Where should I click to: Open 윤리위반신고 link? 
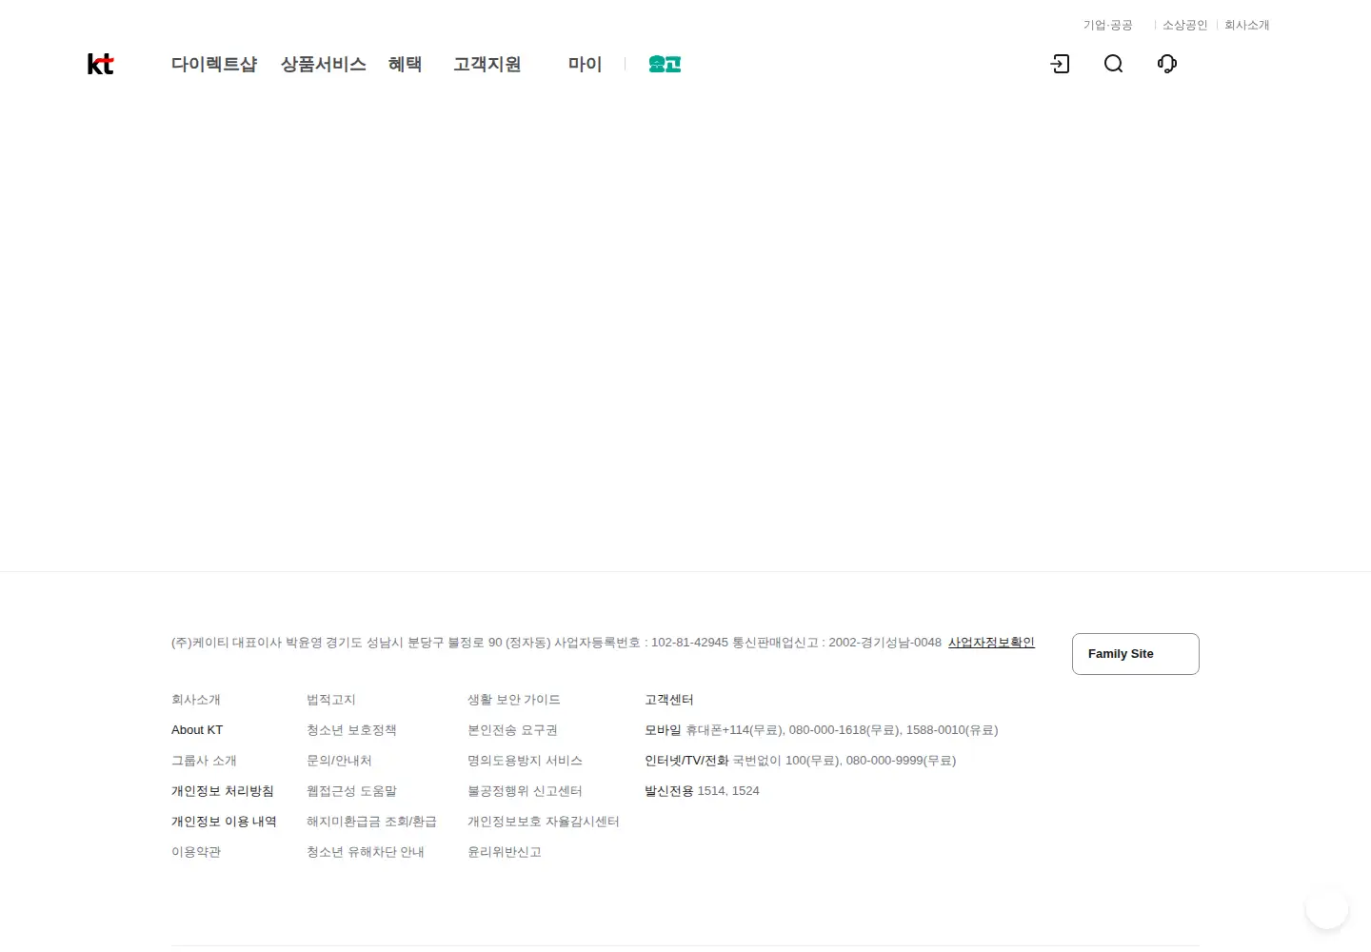point(505,852)
